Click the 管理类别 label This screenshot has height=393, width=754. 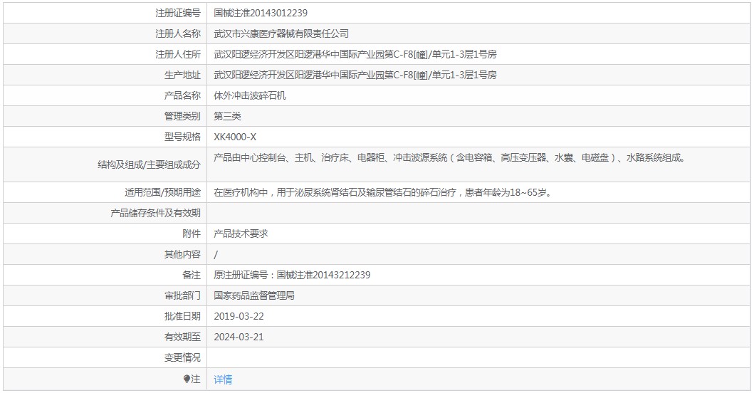click(x=183, y=117)
